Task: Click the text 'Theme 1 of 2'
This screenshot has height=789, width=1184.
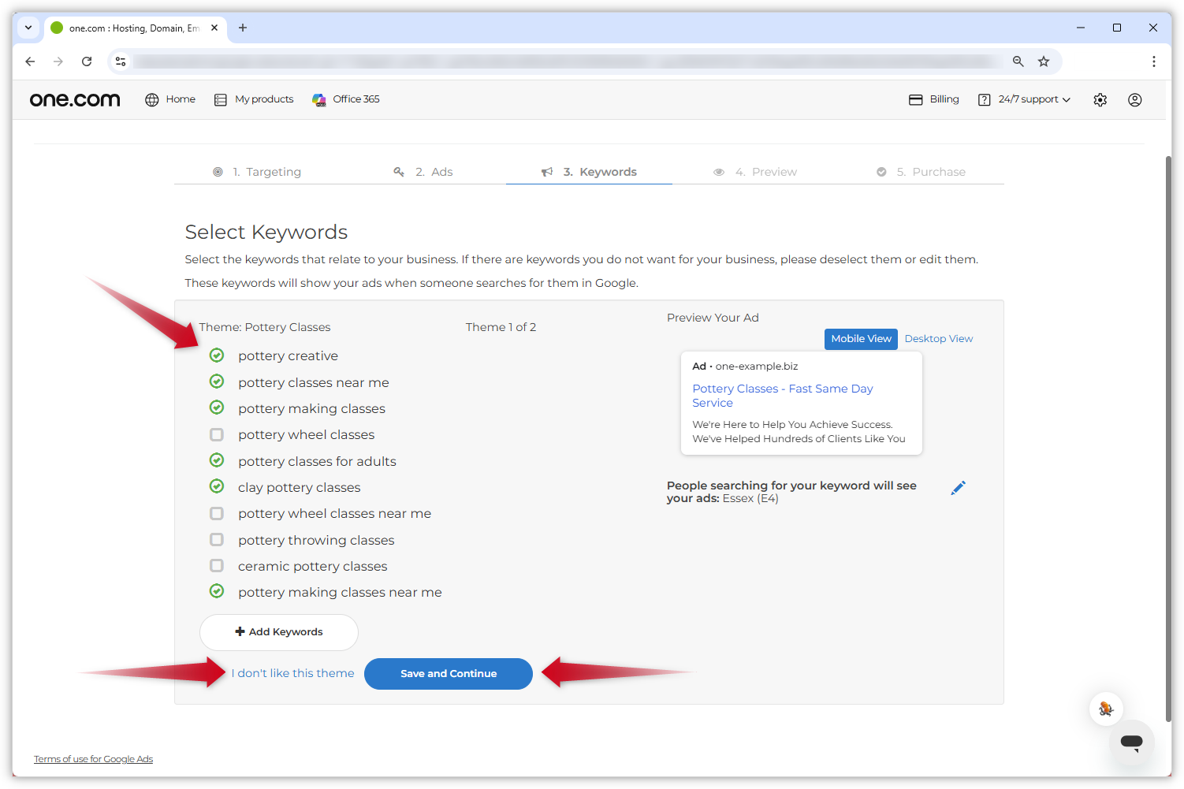Action: click(501, 327)
